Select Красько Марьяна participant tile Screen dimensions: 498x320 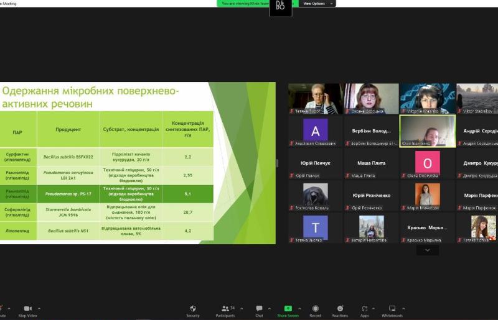pyautogui.click(x=428, y=228)
